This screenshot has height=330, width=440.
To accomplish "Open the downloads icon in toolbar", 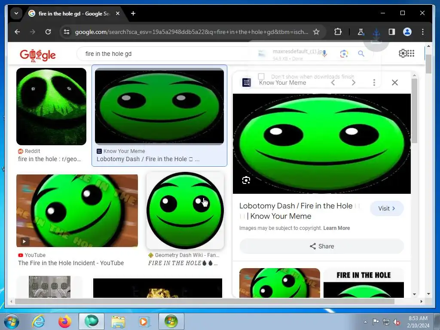I will click(376, 32).
